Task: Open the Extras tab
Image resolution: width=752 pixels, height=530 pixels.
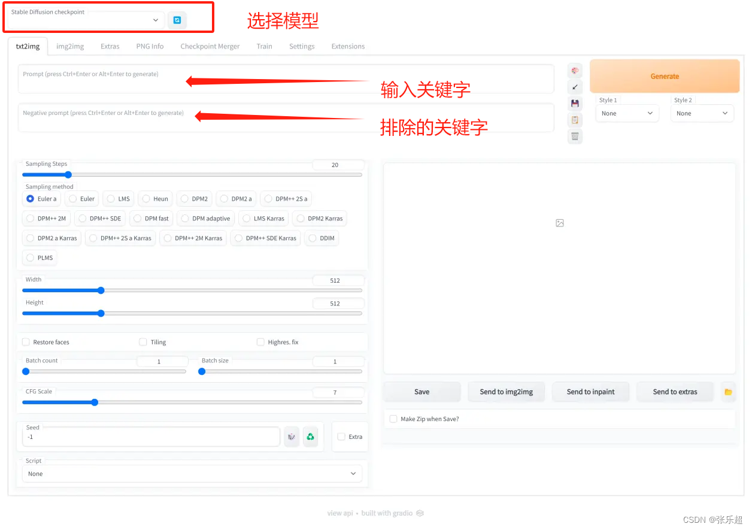Action: click(x=110, y=46)
